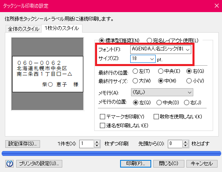Increase the 1件を copies count spinner up arrow
The height and width of the screenshot is (172, 222).
[x=97, y=142]
